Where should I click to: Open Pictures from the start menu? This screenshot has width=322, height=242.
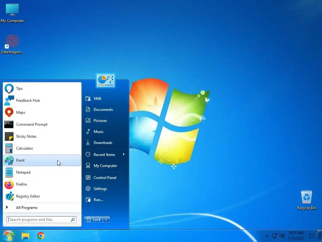pos(106,121)
